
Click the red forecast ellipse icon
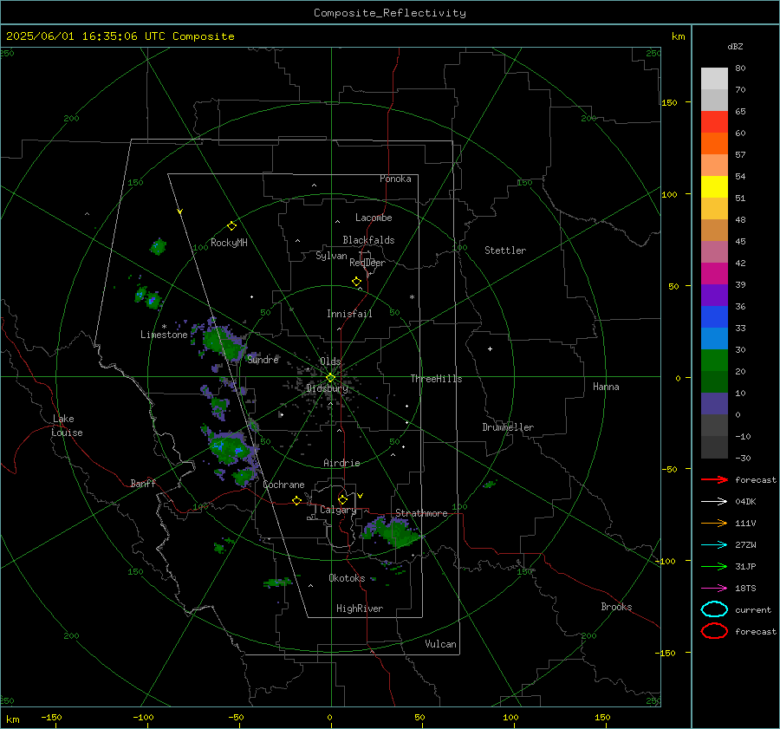point(714,631)
